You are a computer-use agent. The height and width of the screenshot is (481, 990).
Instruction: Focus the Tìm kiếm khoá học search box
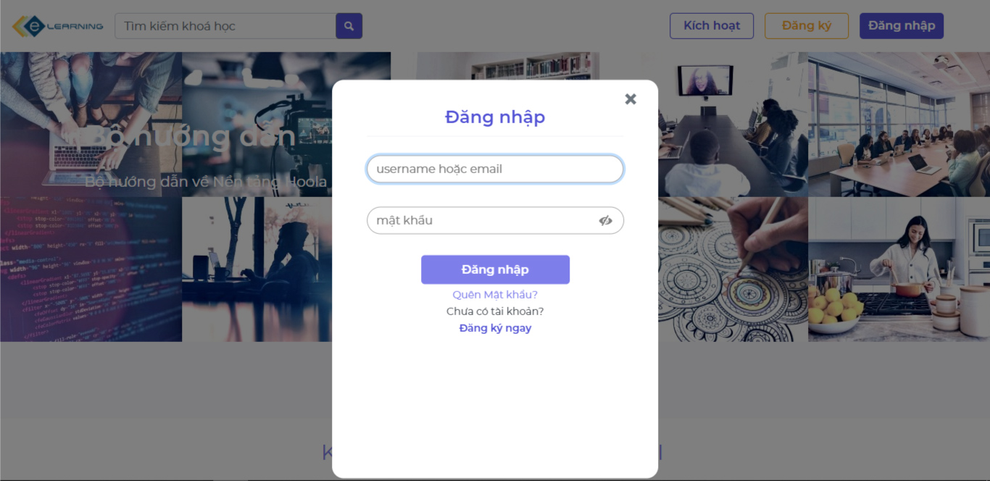click(x=225, y=26)
